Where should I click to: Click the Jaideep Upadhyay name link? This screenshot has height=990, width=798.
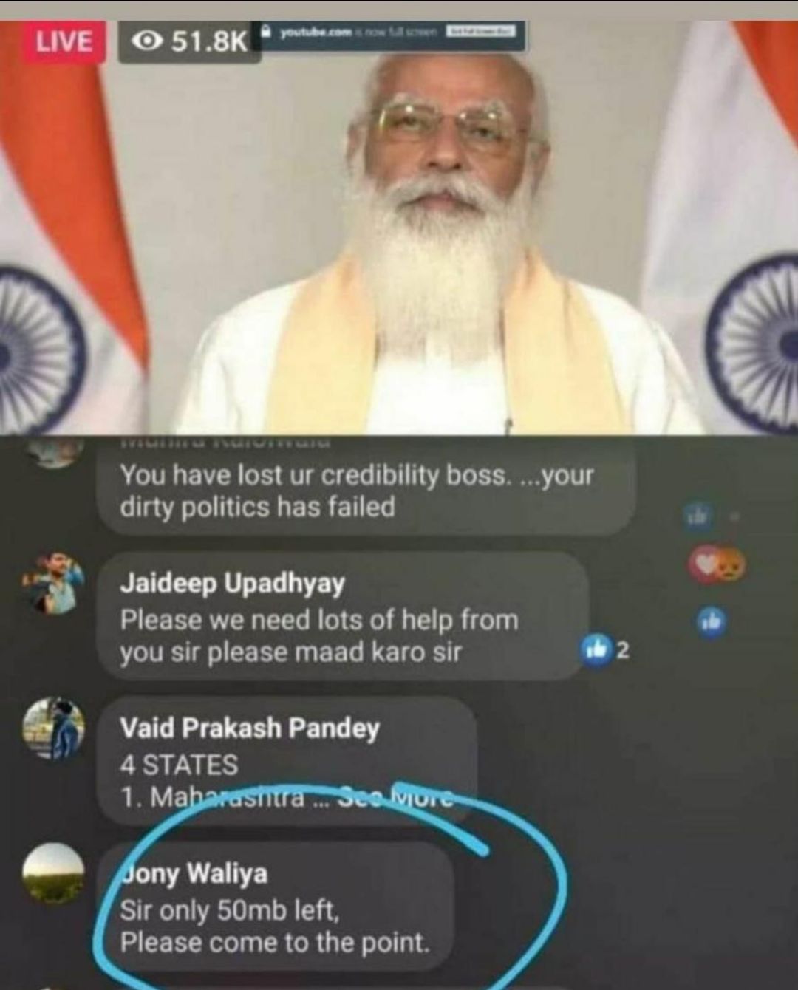pos(232,583)
